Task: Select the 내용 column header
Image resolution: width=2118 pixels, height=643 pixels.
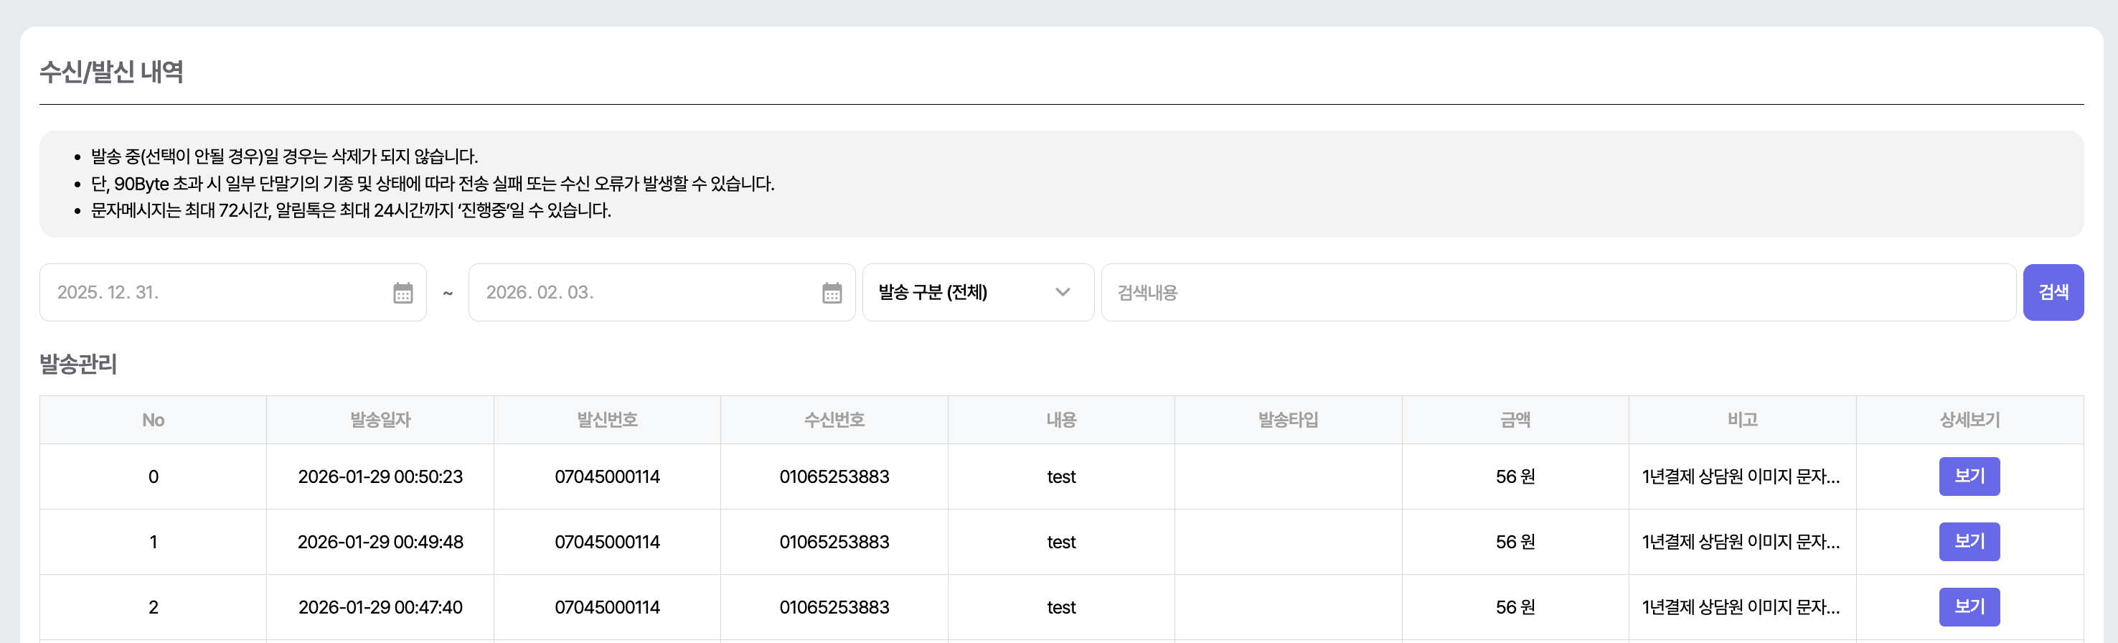Action: coord(1060,420)
